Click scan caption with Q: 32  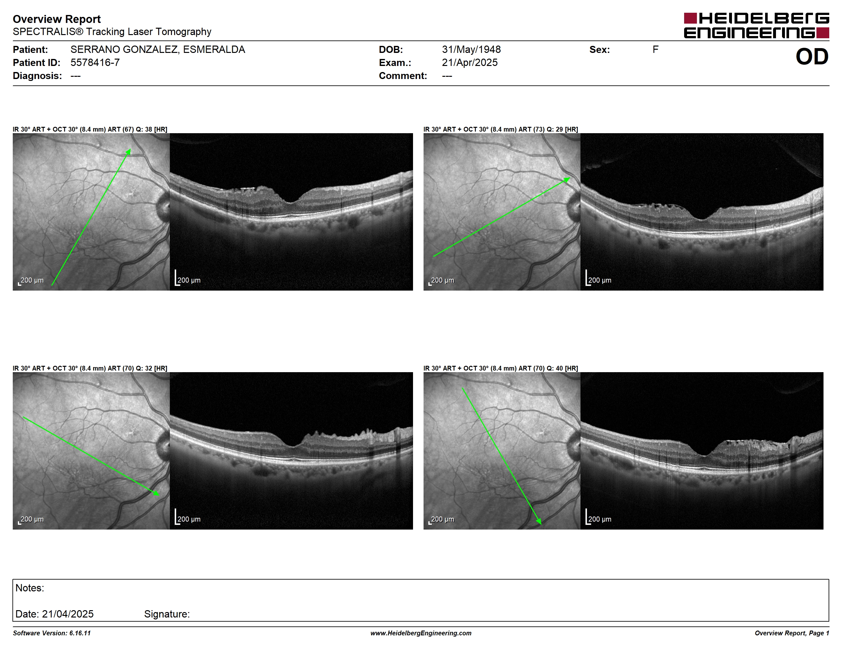[x=90, y=369]
